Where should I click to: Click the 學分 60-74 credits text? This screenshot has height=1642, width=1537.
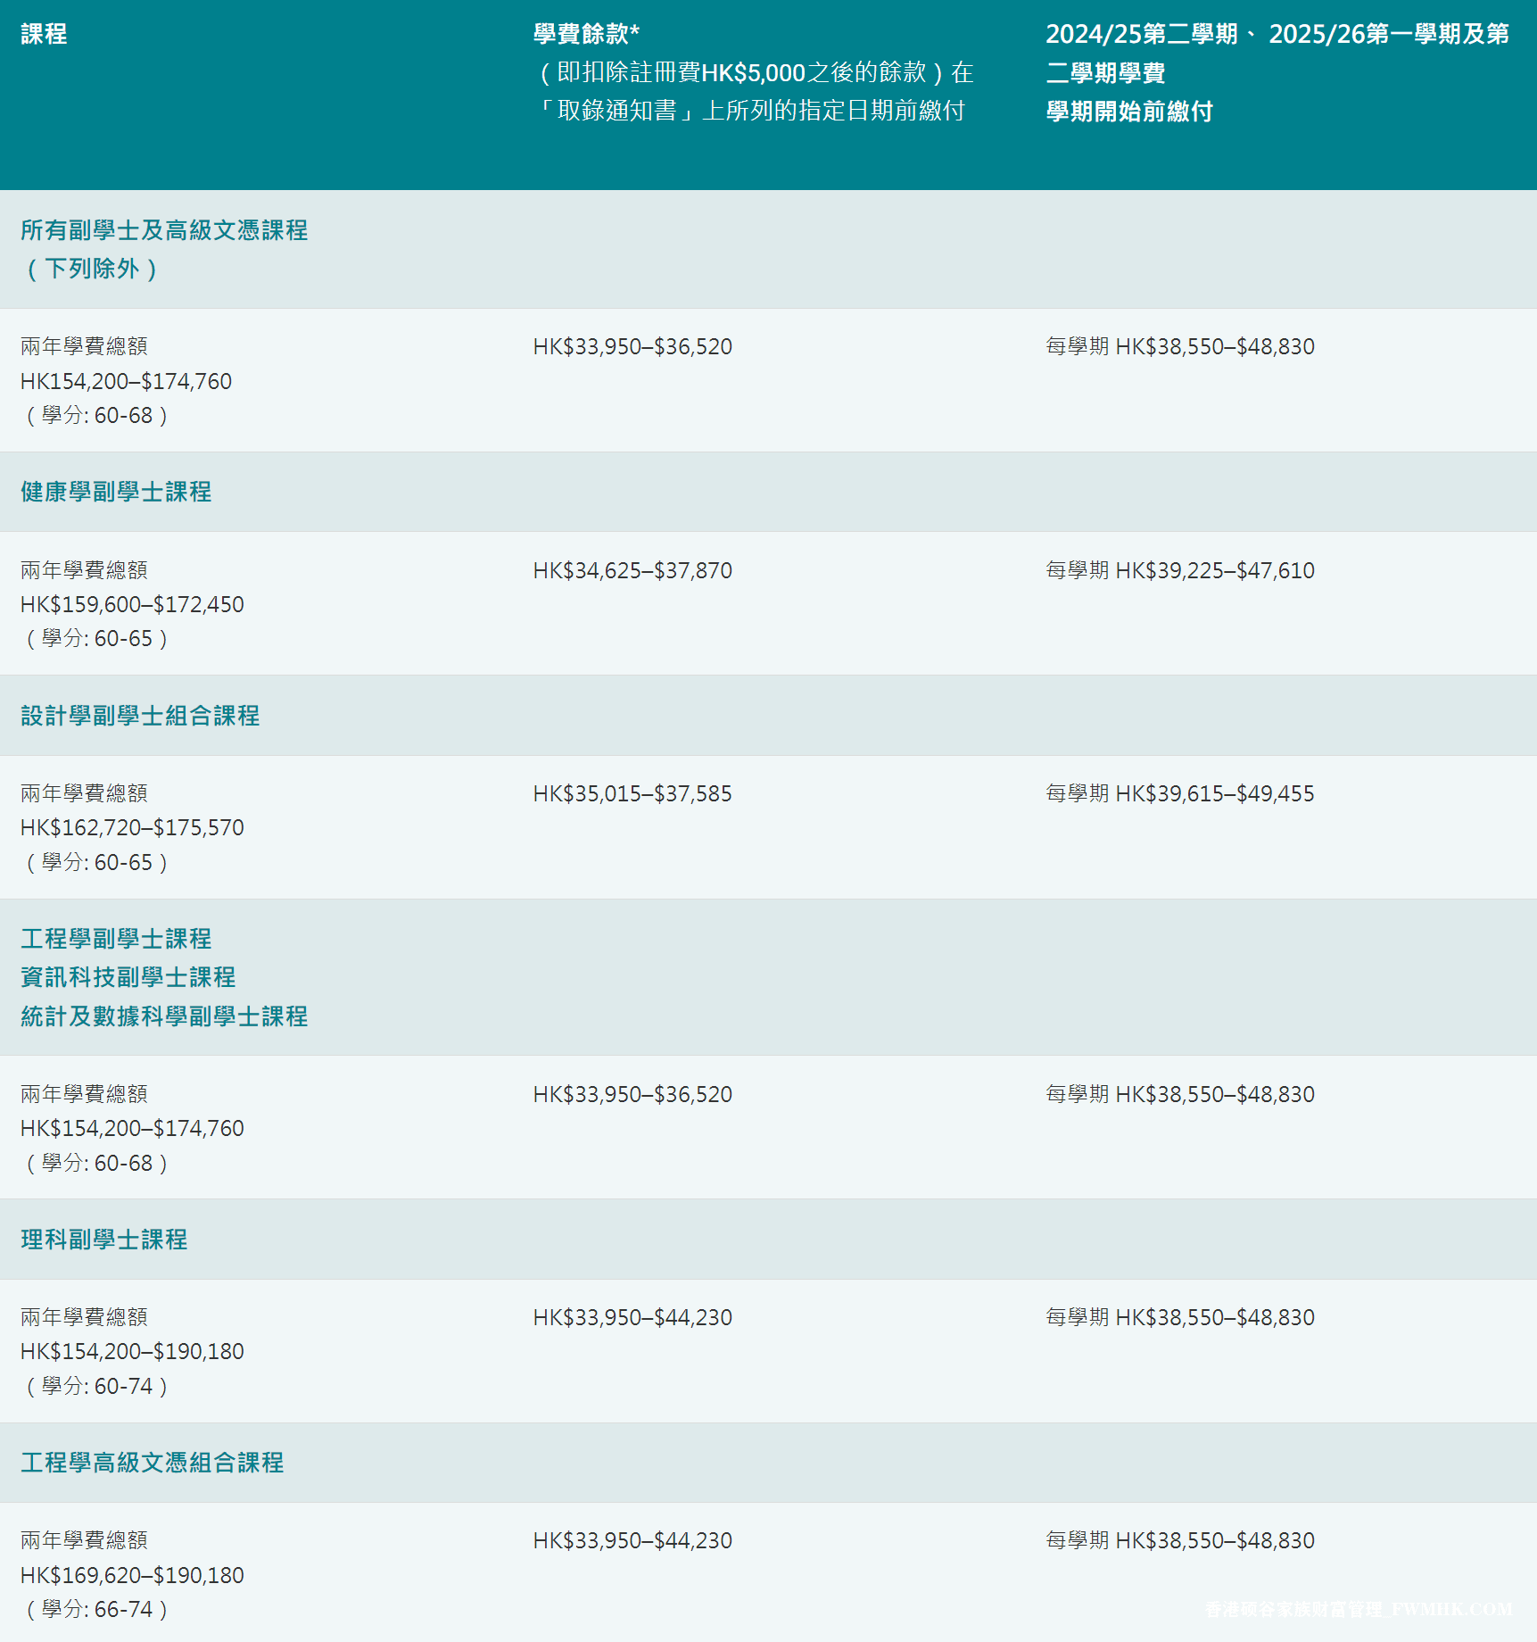95,1386
